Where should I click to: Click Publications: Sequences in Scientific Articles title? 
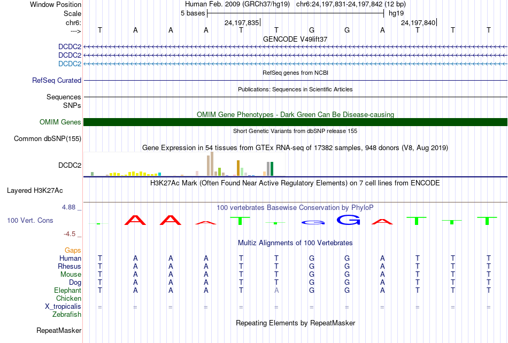(295, 89)
